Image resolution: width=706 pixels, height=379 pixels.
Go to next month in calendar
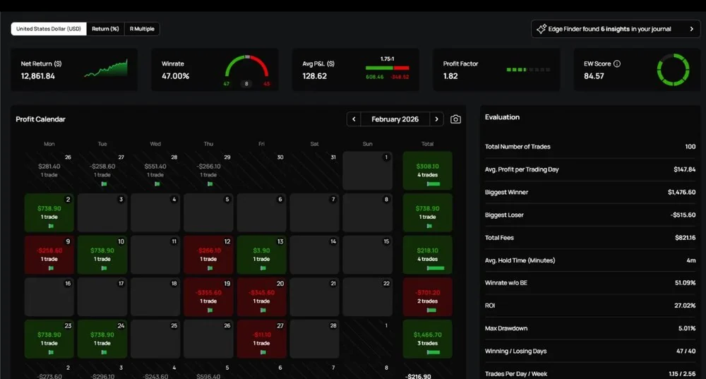[436, 119]
